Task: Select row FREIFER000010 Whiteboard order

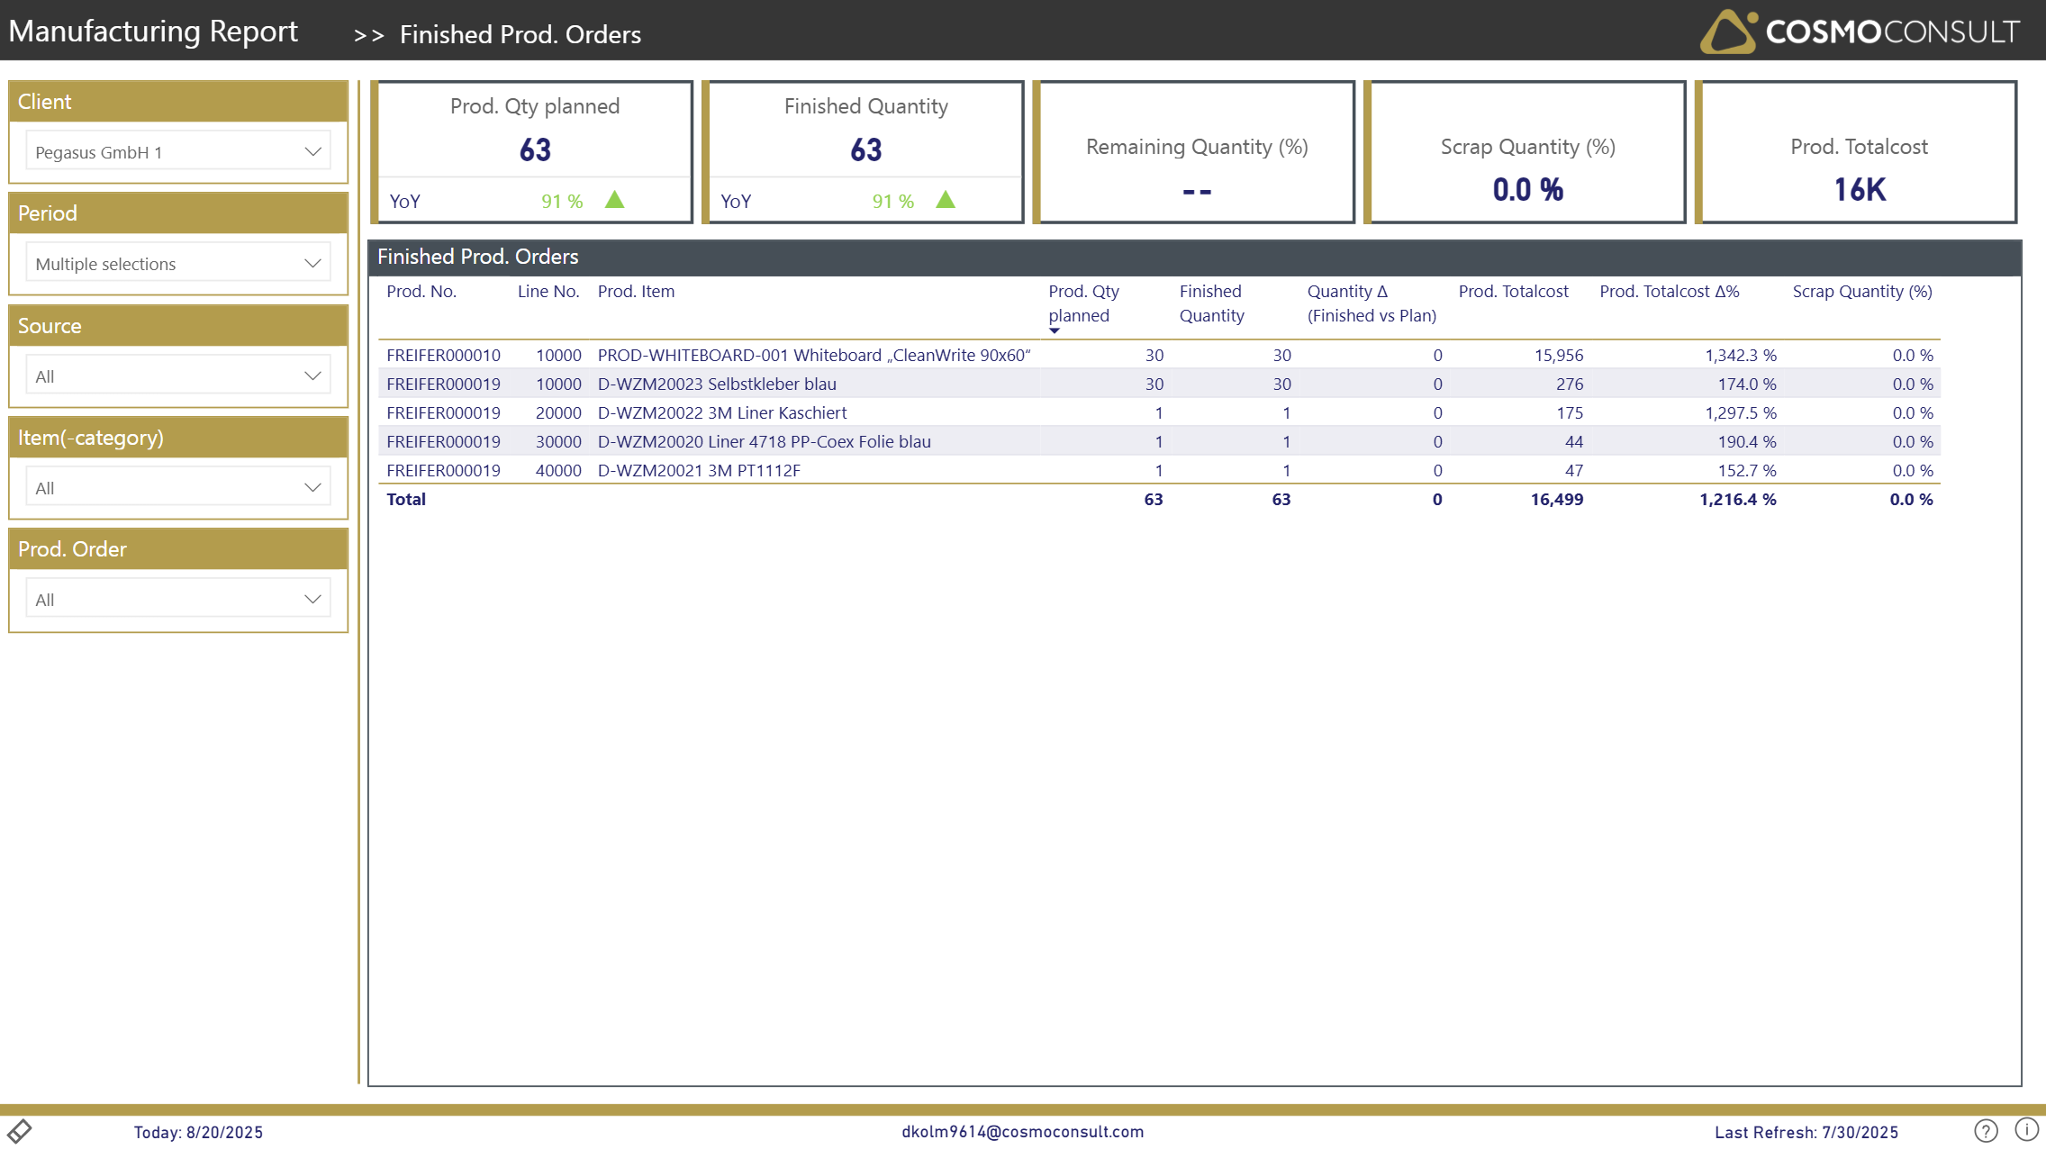Action: [443, 355]
